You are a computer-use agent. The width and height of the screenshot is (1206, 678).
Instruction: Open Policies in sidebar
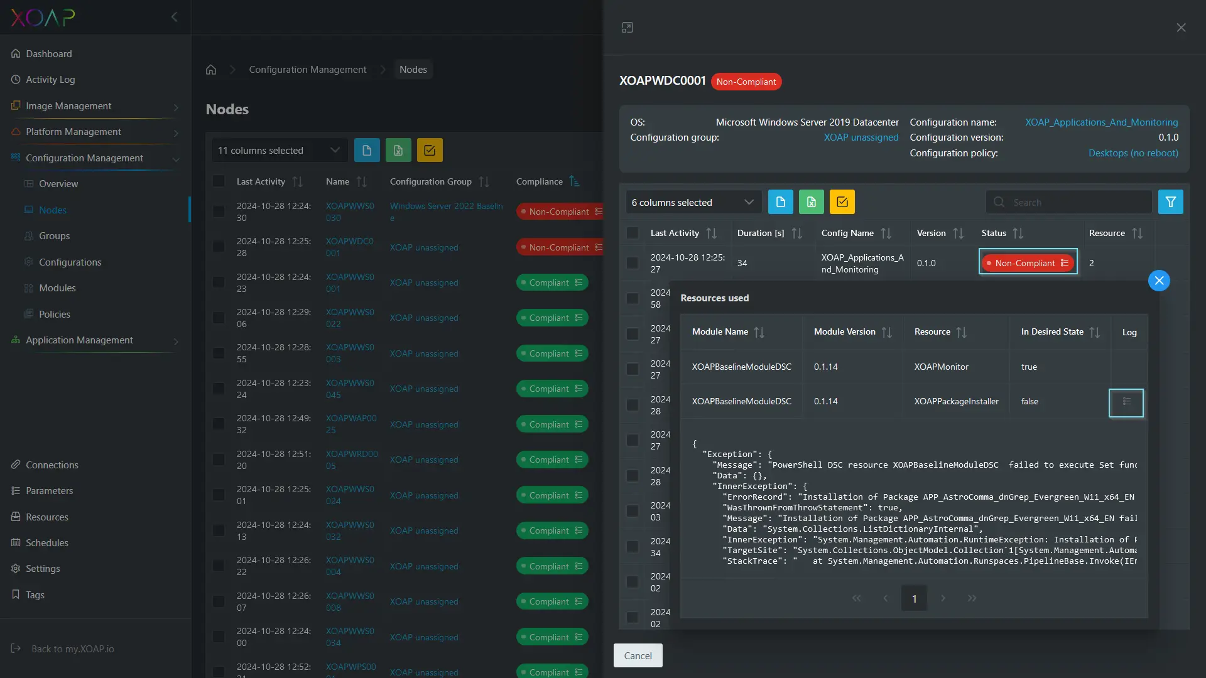(x=54, y=315)
